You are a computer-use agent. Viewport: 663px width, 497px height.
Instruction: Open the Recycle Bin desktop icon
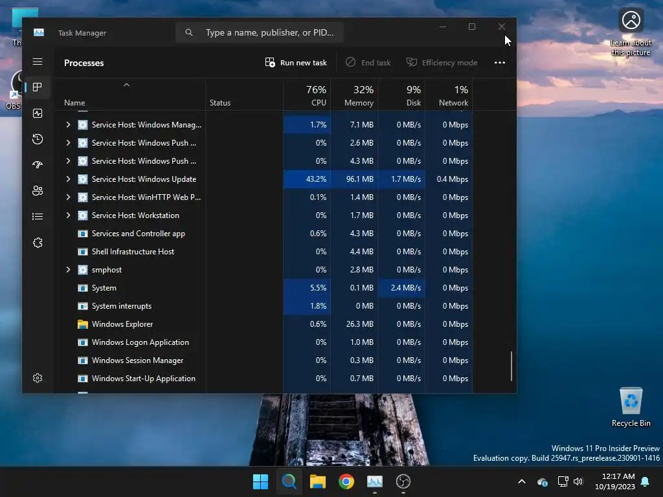(x=631, y=408)
